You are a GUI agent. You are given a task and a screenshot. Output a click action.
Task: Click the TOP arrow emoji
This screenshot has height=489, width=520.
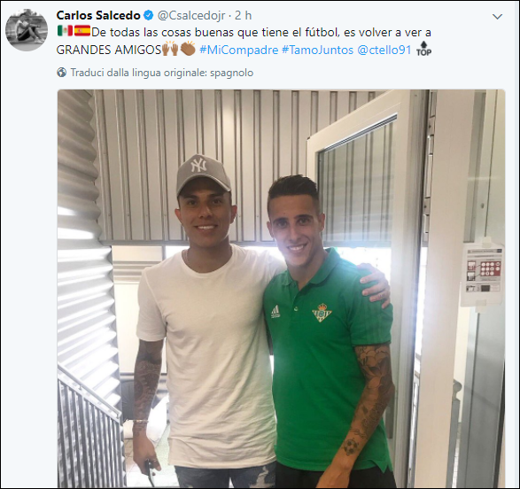423,49
